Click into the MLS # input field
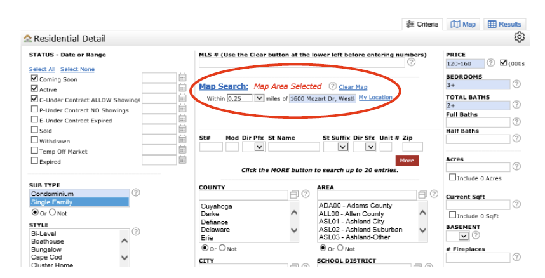Viewport: 545px width, 278px height. pos(302,63)
